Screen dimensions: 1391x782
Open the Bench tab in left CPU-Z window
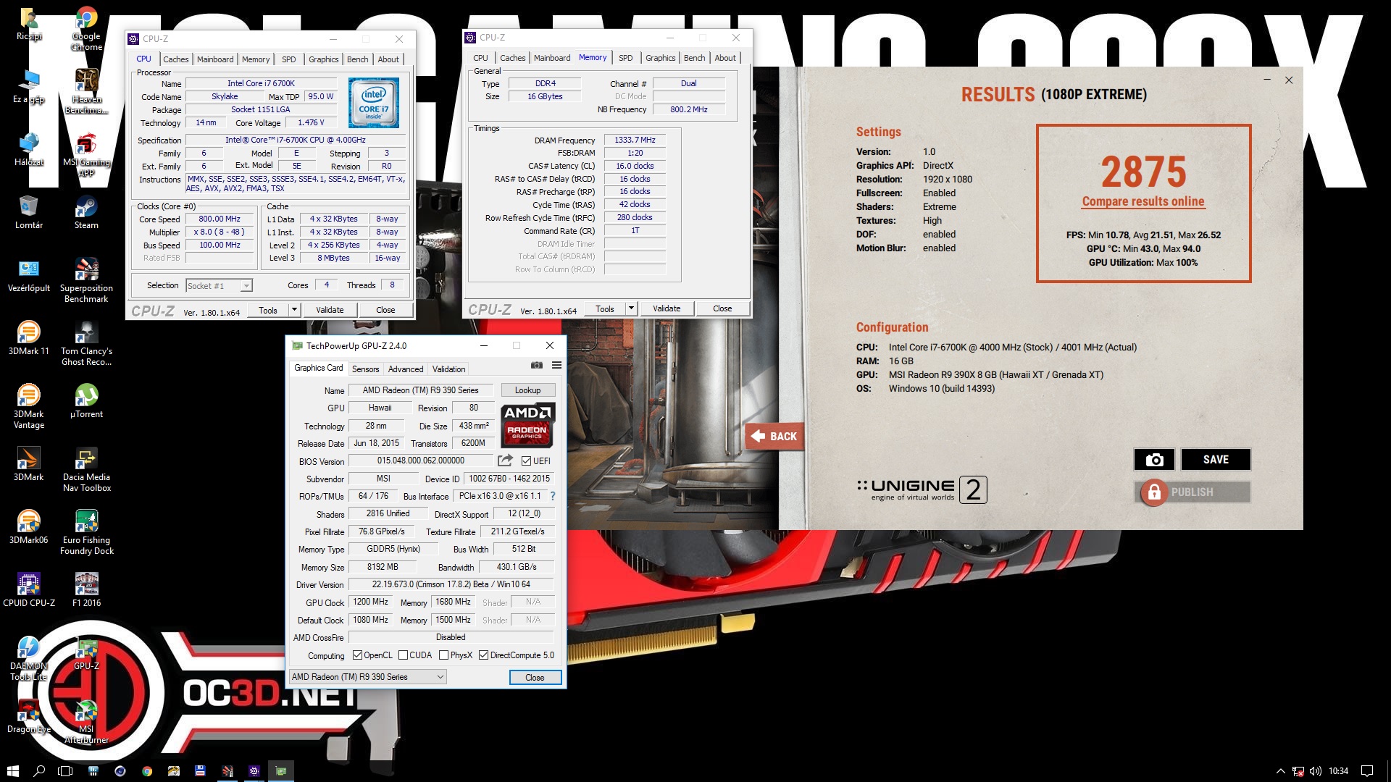pyautogui.click(x=357, y=59)
